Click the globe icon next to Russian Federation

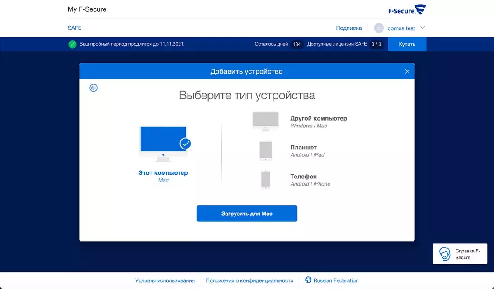pos(308,280)
